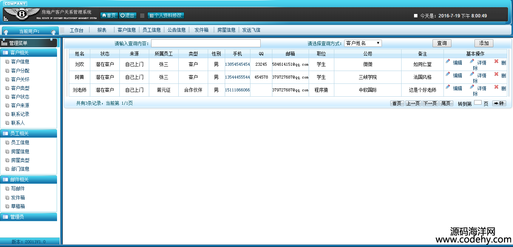Open 员工信息 in the sidebar
513x247 pixels.
20,143
